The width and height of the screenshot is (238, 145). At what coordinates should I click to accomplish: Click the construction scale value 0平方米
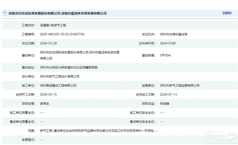tap(166, 55)
